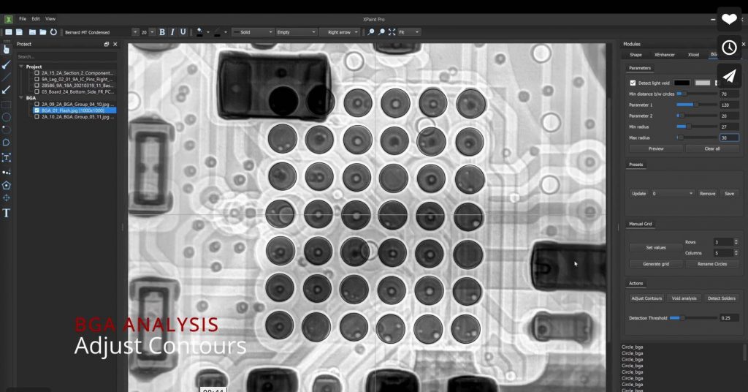Select the circle shape tool
Image resolution: width=748 pixels, height=392 pixels.
(x=7, y=117)
